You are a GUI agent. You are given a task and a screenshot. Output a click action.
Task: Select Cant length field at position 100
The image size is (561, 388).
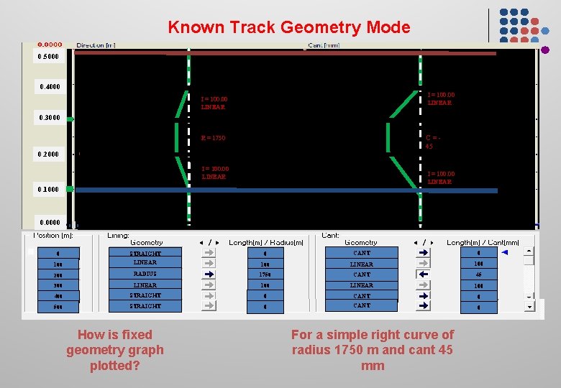tap(479, 264)
